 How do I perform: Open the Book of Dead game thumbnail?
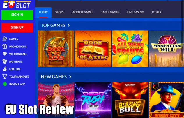pyautogui.click(x=56, y=49)
